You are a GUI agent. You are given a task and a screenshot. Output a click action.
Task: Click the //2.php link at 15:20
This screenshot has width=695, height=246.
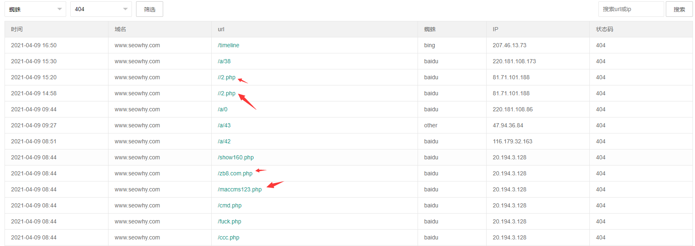[x=226, y=77]
